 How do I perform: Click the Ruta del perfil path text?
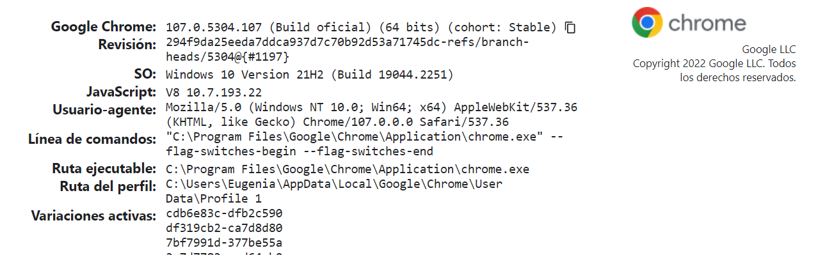tap(334, 192)
